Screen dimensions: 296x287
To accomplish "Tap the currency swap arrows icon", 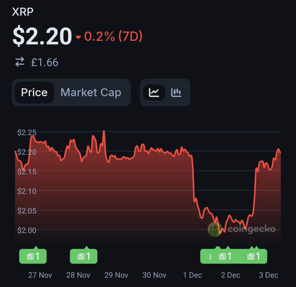I will tap(20, 62).
